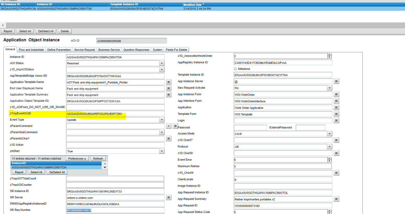405x214 pixels.
Task: Click Select All under the InstanceID table
Action: [x=36, y=172]
